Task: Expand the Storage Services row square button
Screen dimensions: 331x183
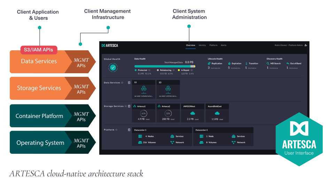Action: coord(129,106)
